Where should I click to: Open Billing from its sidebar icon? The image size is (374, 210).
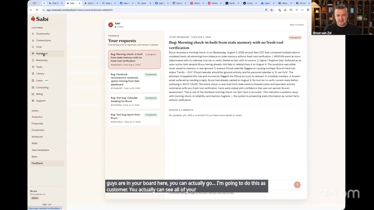point(33,94)
